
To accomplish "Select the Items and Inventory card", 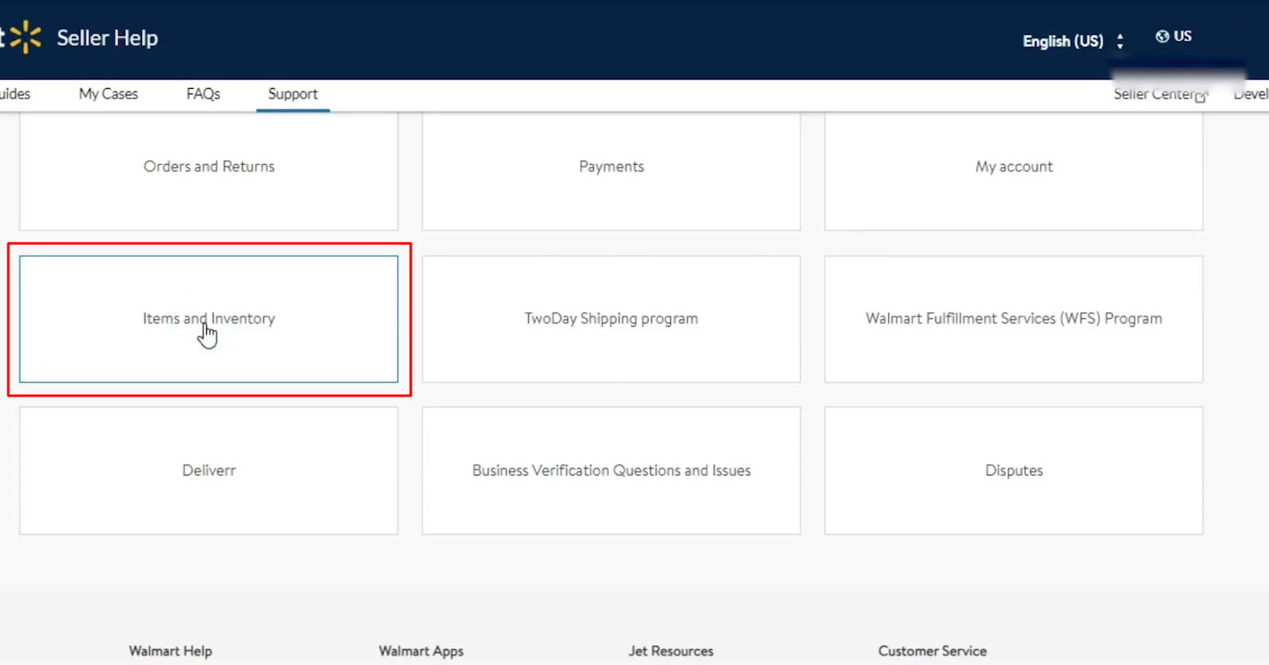I will click(209, 319).
